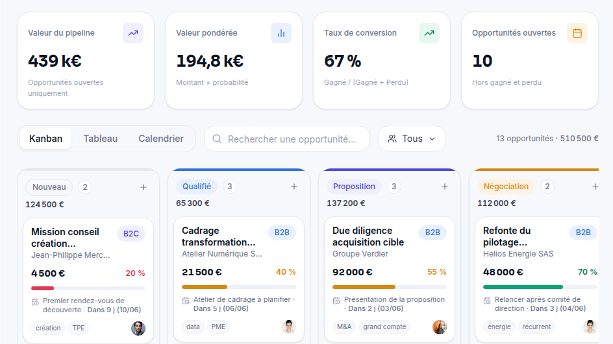Add an opportunity to the Qualifié column
Image resolution: width=613 pixels, height=344 pixels.
point(294,187)
